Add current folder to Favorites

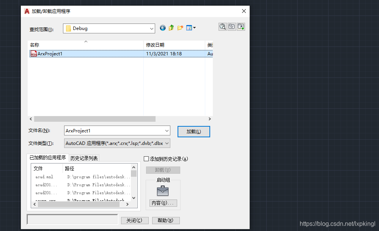click(241, 27)
